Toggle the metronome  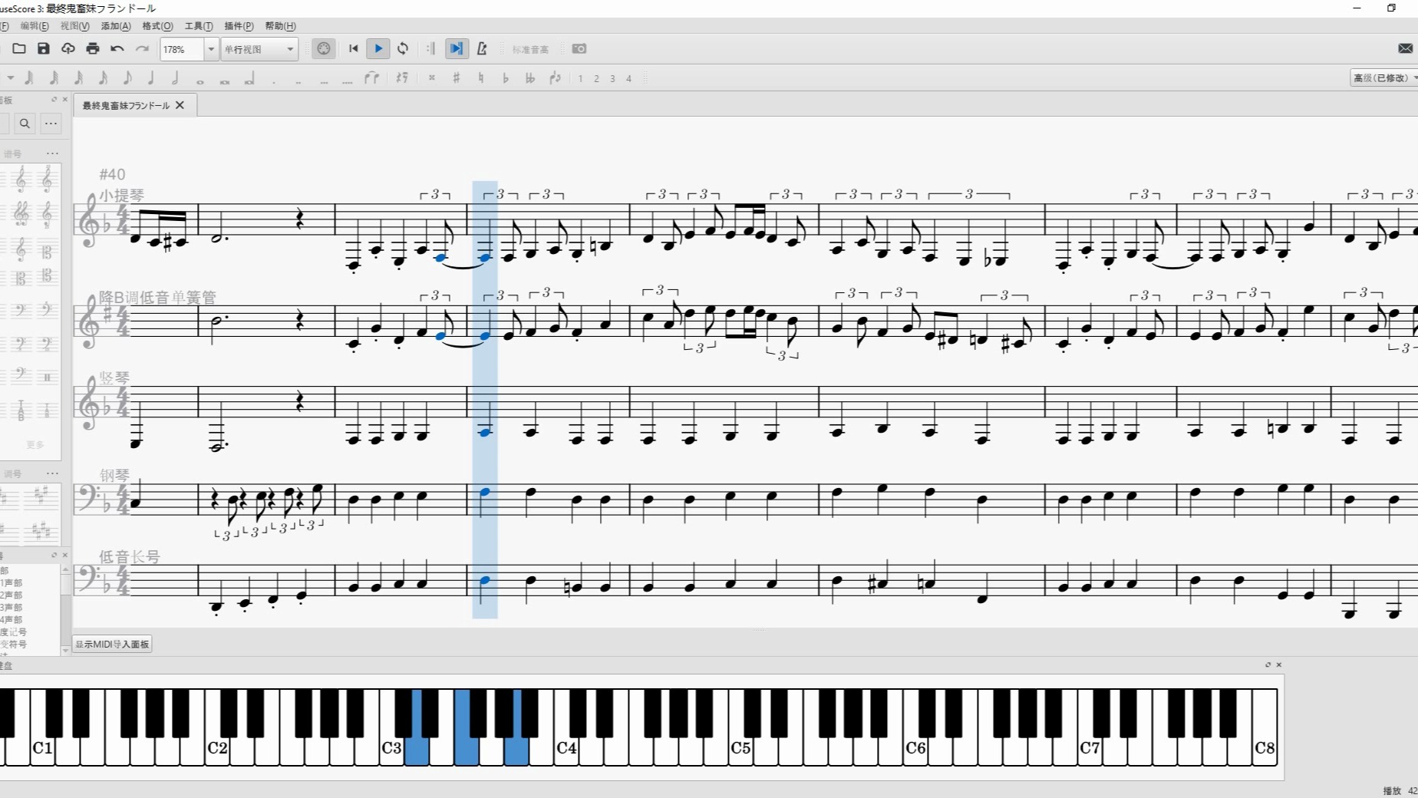click(x=482, y=48)
